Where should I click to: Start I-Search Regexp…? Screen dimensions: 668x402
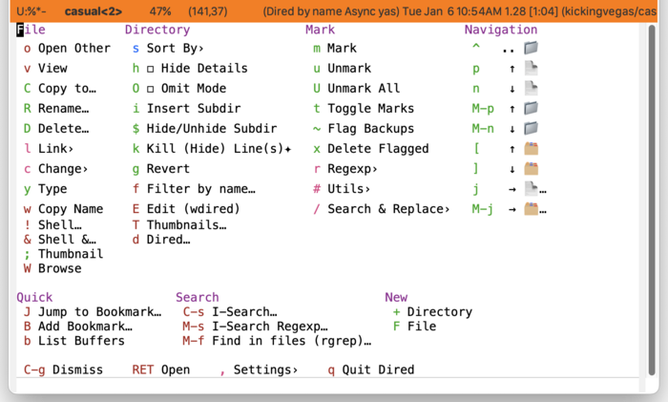270,327
